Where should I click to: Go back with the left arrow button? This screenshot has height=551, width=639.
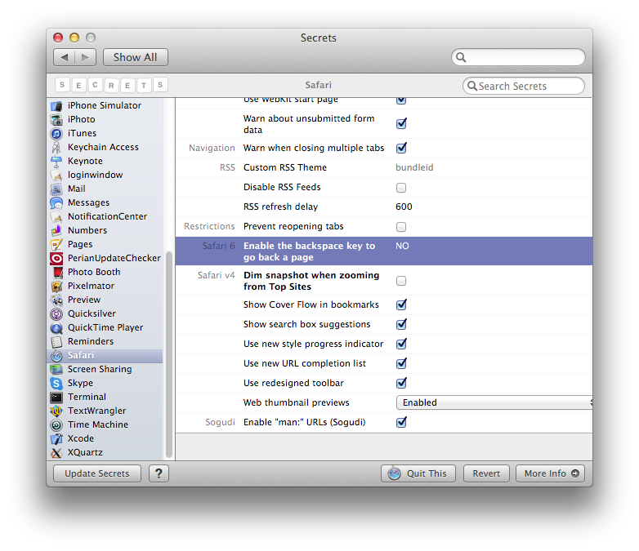(x=64, y=57)
